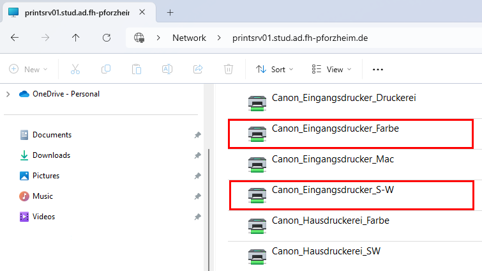Click the Cut scissors icon

tap(75, 69)
